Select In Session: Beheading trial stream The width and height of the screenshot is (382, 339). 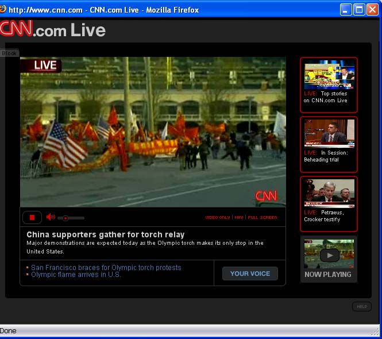pos(329,144)
